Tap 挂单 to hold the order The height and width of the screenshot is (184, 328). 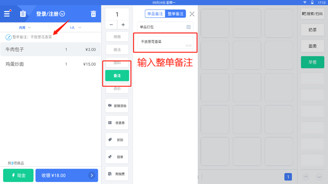tap(117, 157)
